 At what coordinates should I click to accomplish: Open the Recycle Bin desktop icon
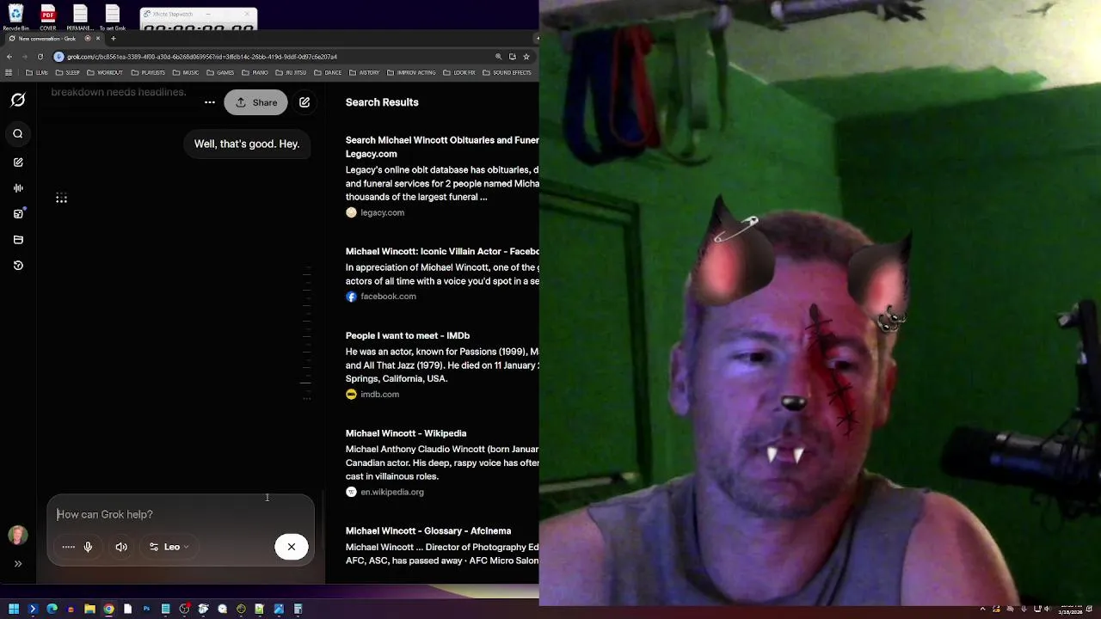pos(15,16)
